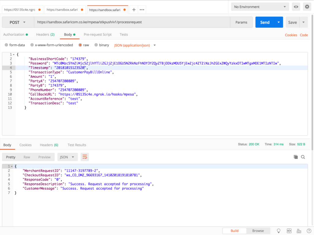Image resolution: width=314 pixels, height=235 pixels.
Task: Add a new request tab with plus icon
Action: coord(134,10)
